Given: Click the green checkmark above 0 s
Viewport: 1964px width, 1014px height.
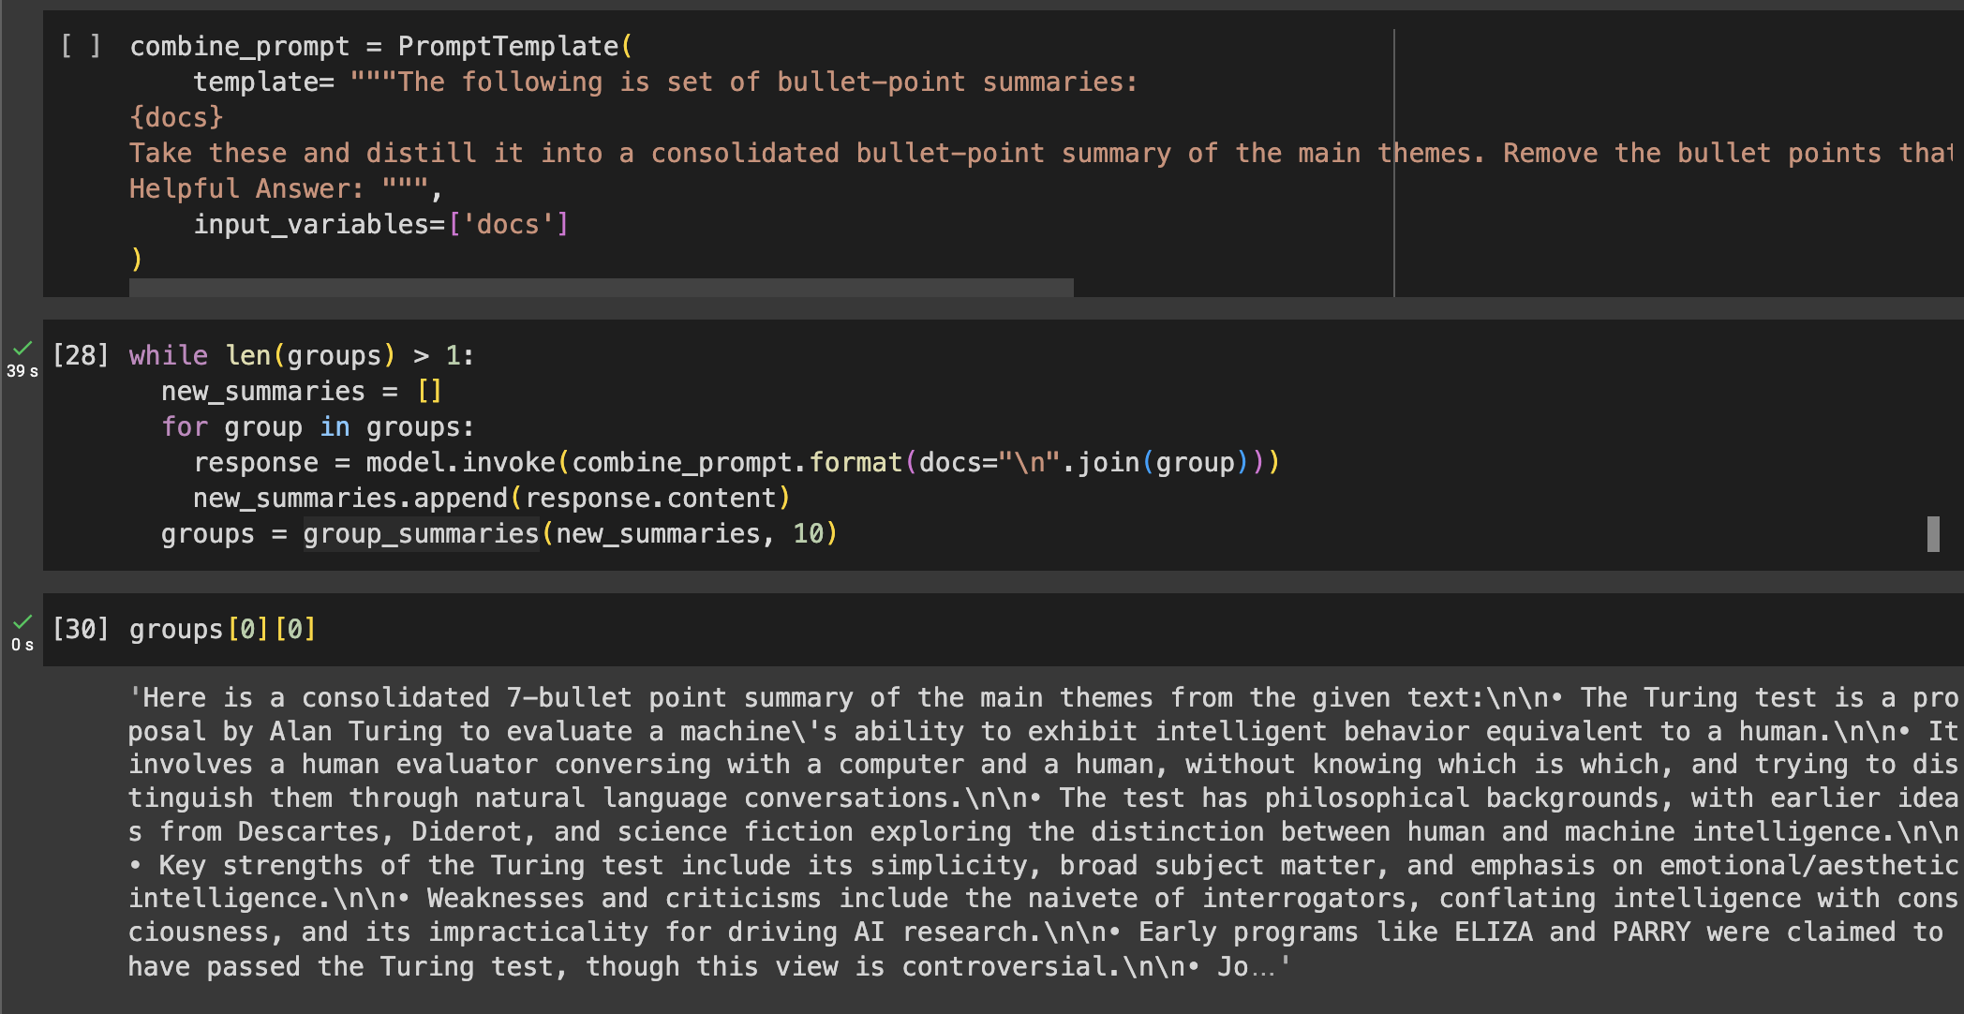Looking at the screenshot, I should (22, 622).
